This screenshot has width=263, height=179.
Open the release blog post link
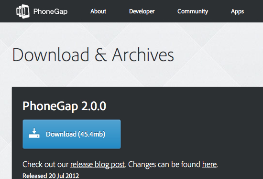98,164
